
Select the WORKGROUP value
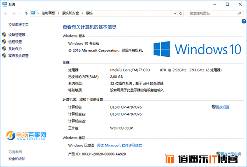(x=121, y=128)
